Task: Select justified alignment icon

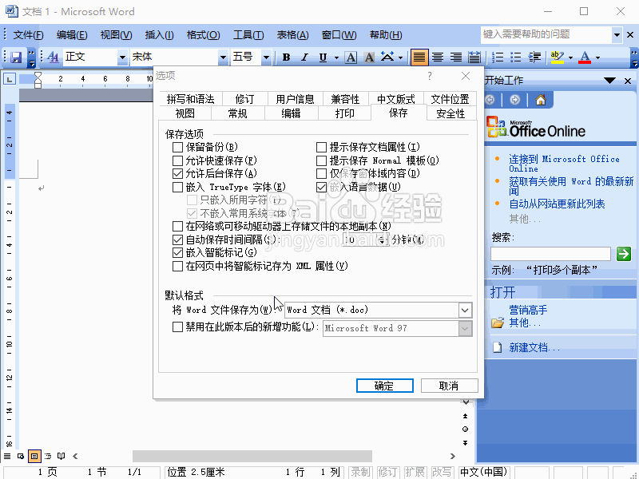Action: pyautogui.click(x=419, y=57)
